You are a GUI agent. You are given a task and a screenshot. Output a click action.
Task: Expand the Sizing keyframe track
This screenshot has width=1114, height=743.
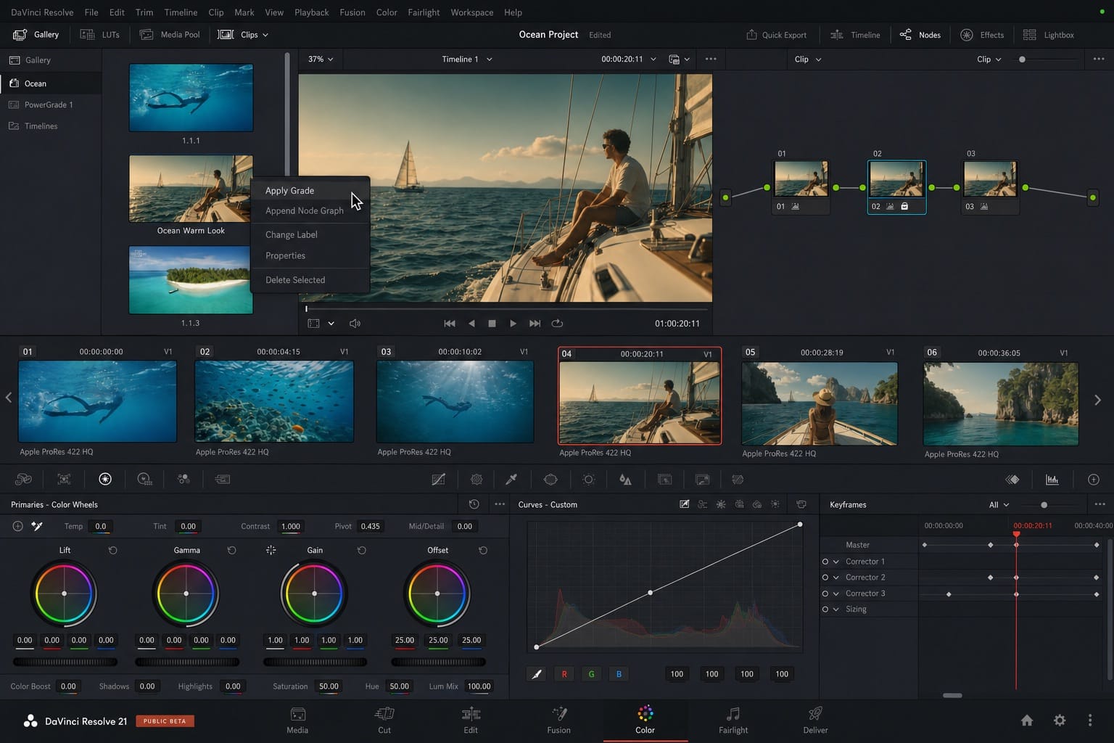pos(836,609)
